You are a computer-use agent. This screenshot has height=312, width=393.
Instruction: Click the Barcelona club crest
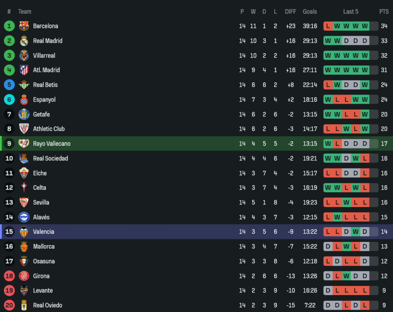click(24, 26)
